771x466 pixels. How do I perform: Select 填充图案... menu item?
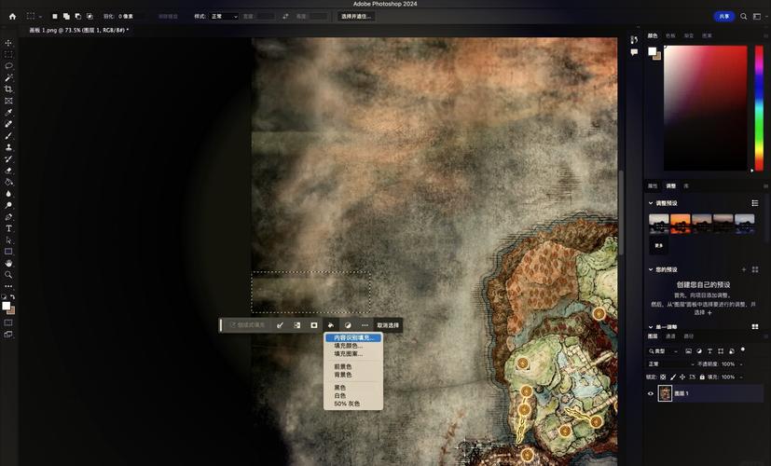[348, 353]
